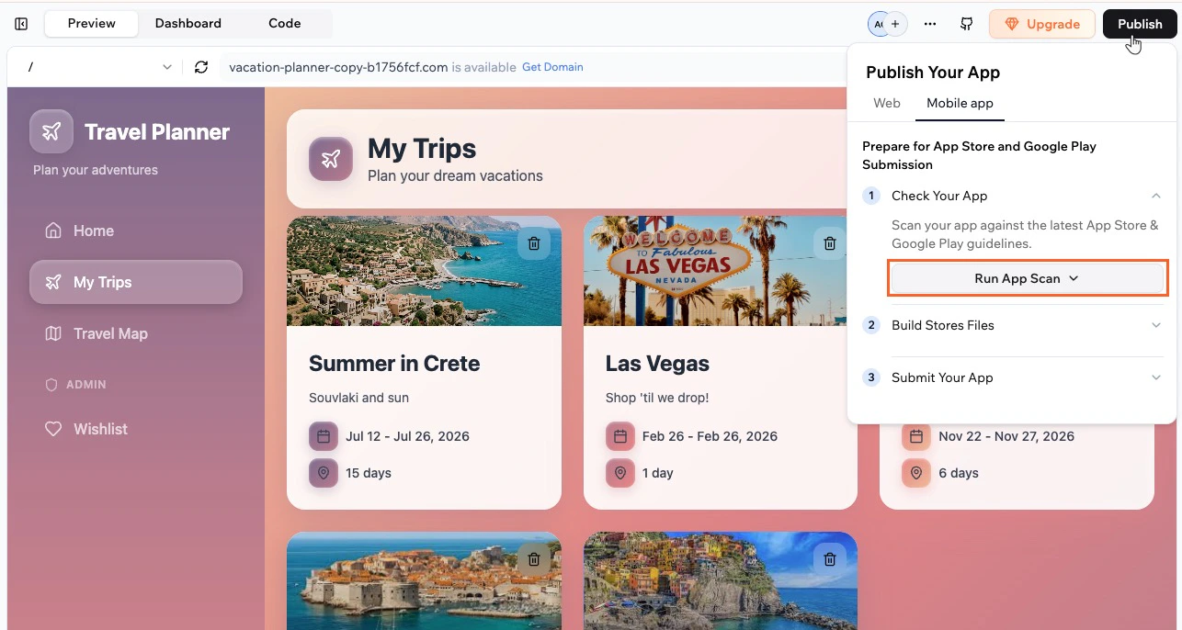Click trash icon on bottom-left coastal trip card
The width and height of the screenshot is (1182, 630).
tap(534, 558)
